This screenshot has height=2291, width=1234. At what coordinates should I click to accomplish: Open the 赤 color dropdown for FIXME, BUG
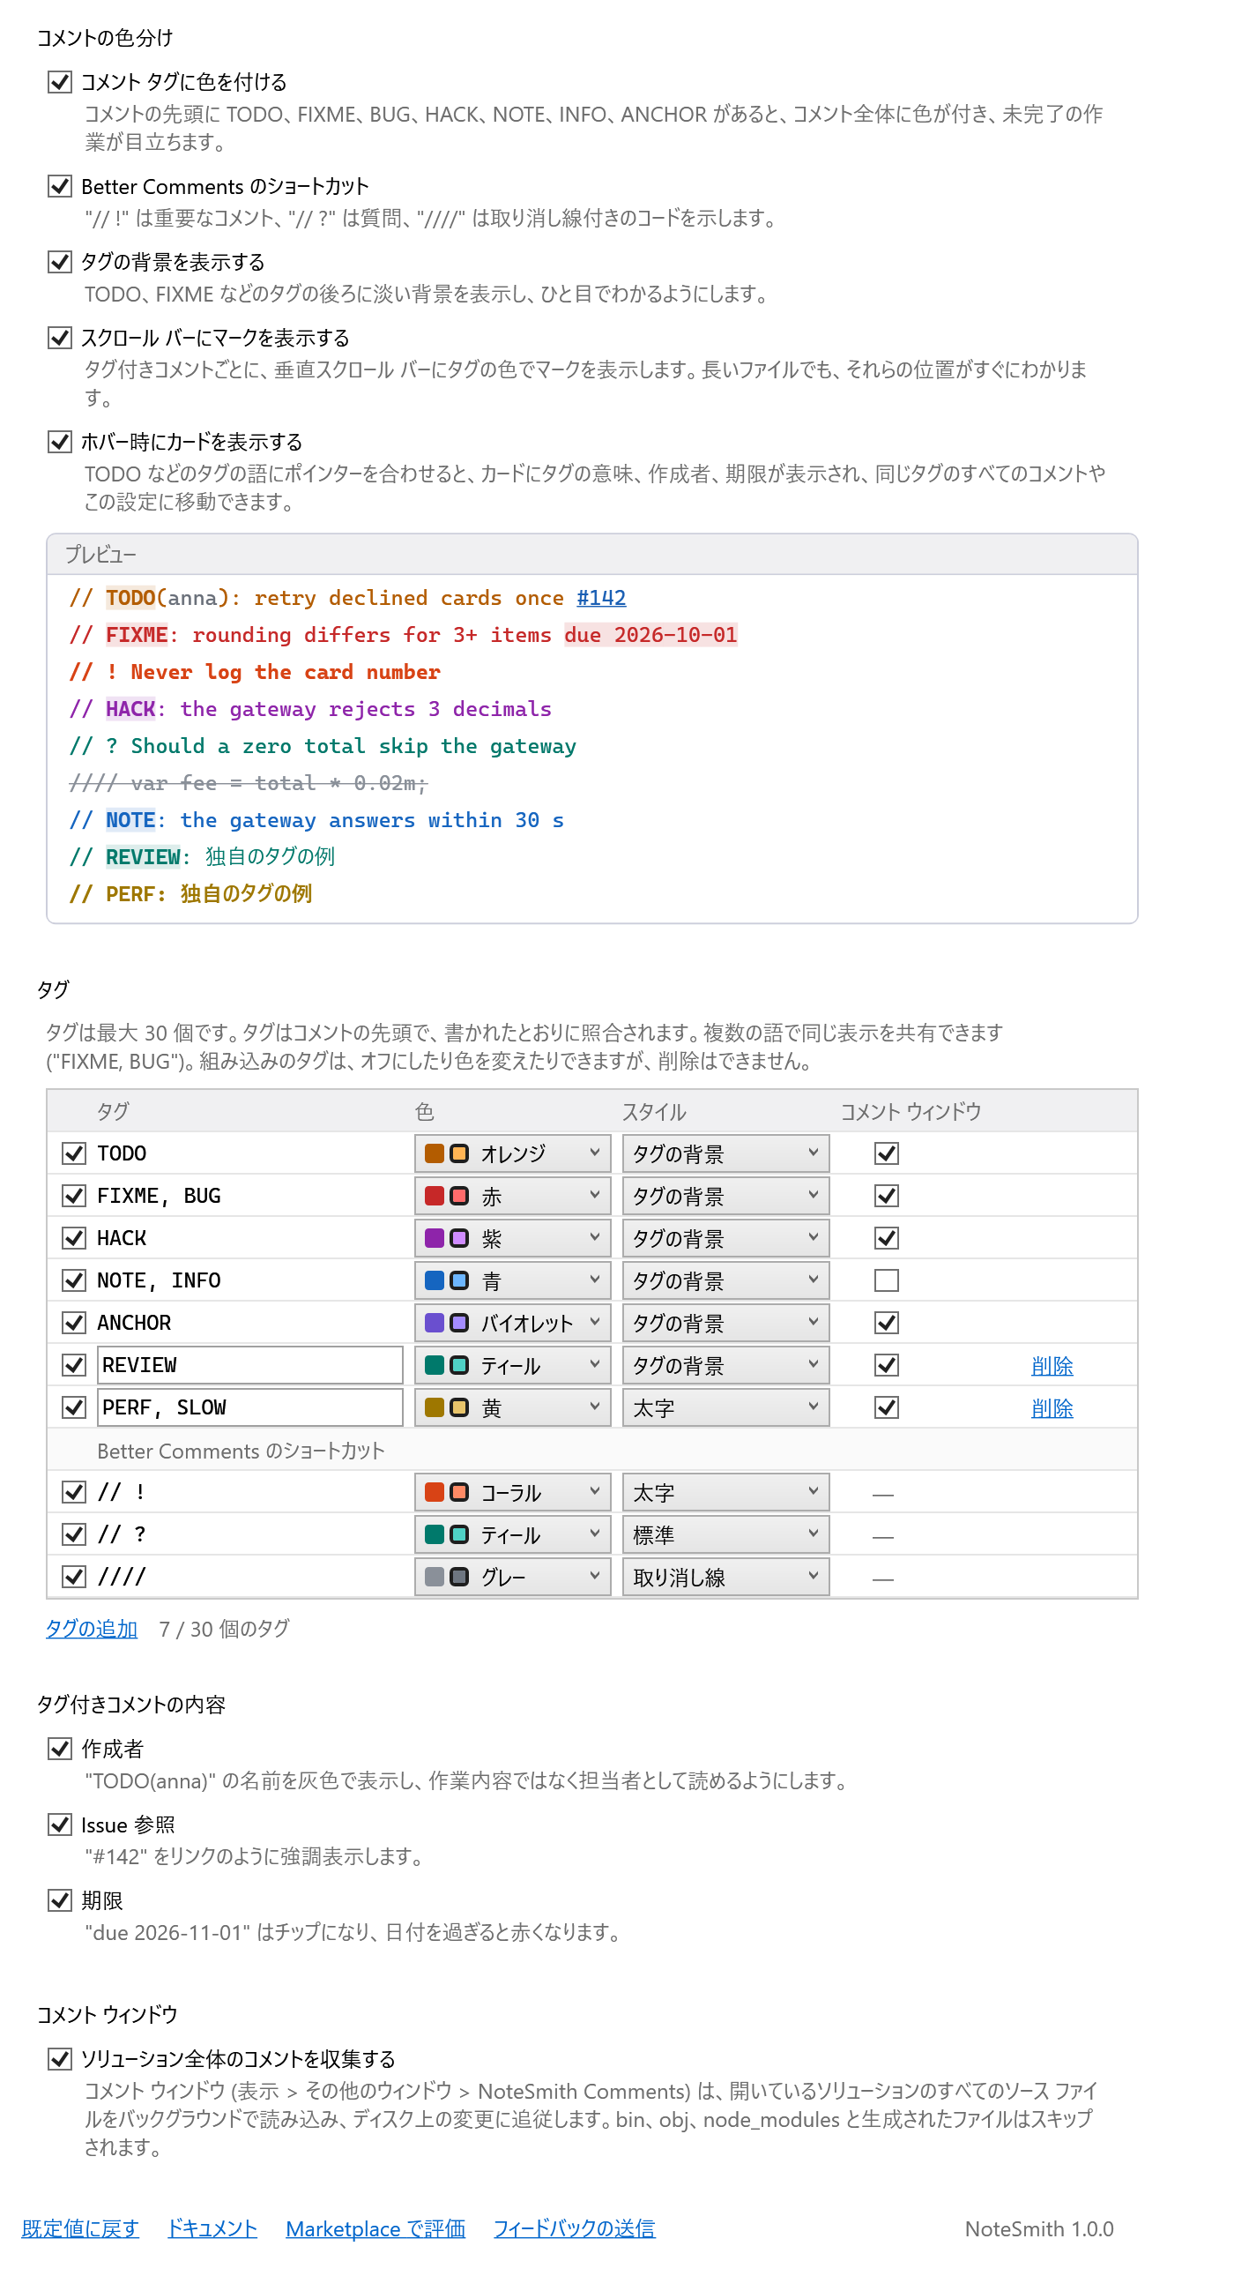[x=512, y=1196]
